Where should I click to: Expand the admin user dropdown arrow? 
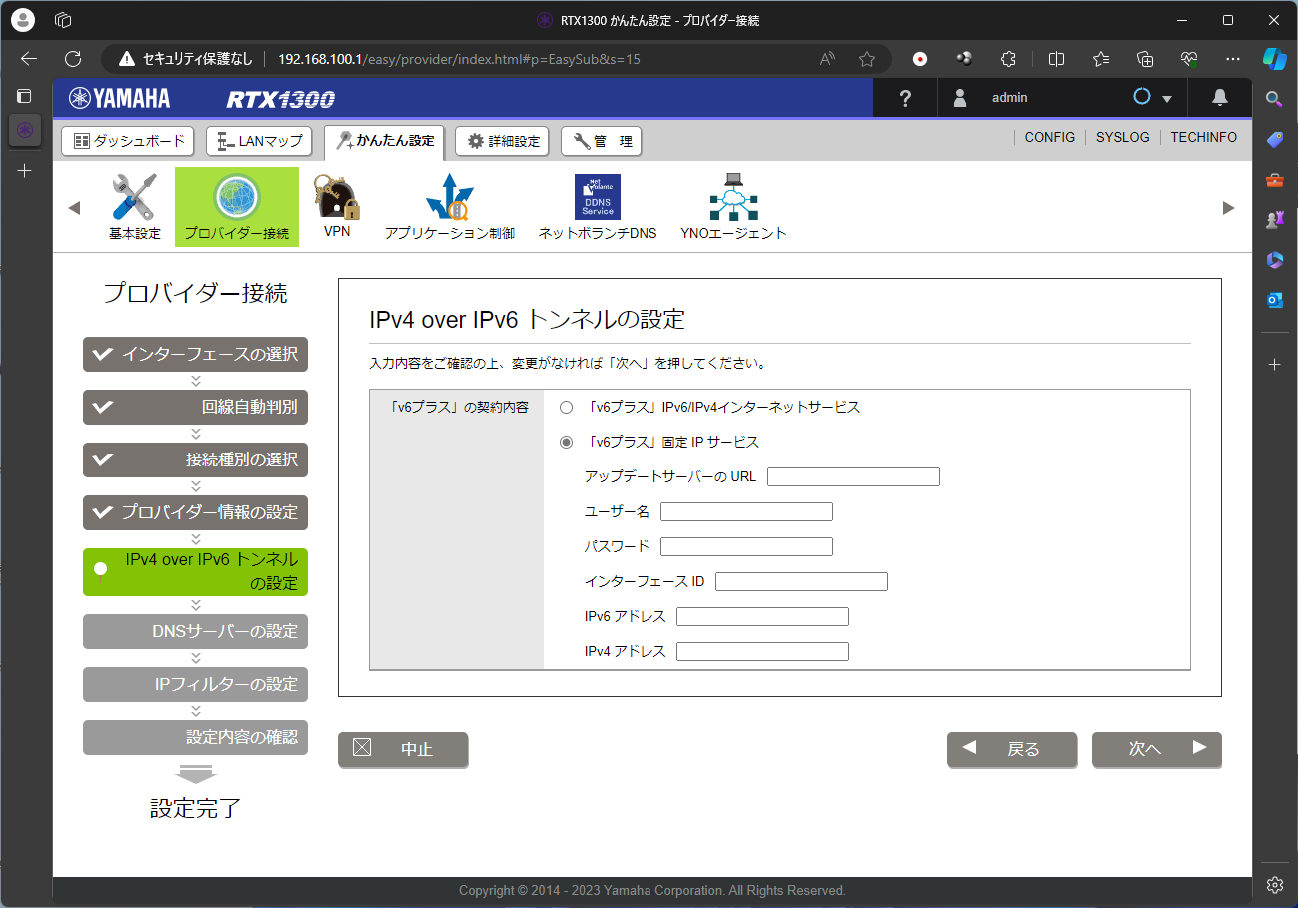1166,99
